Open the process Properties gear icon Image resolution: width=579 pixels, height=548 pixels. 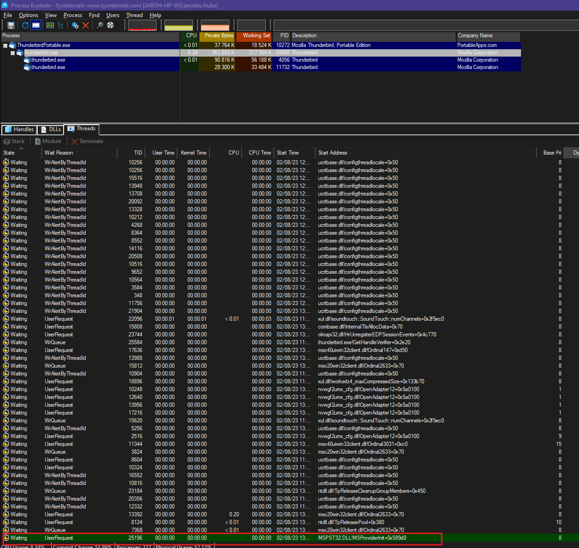click(x=75, y=25)
